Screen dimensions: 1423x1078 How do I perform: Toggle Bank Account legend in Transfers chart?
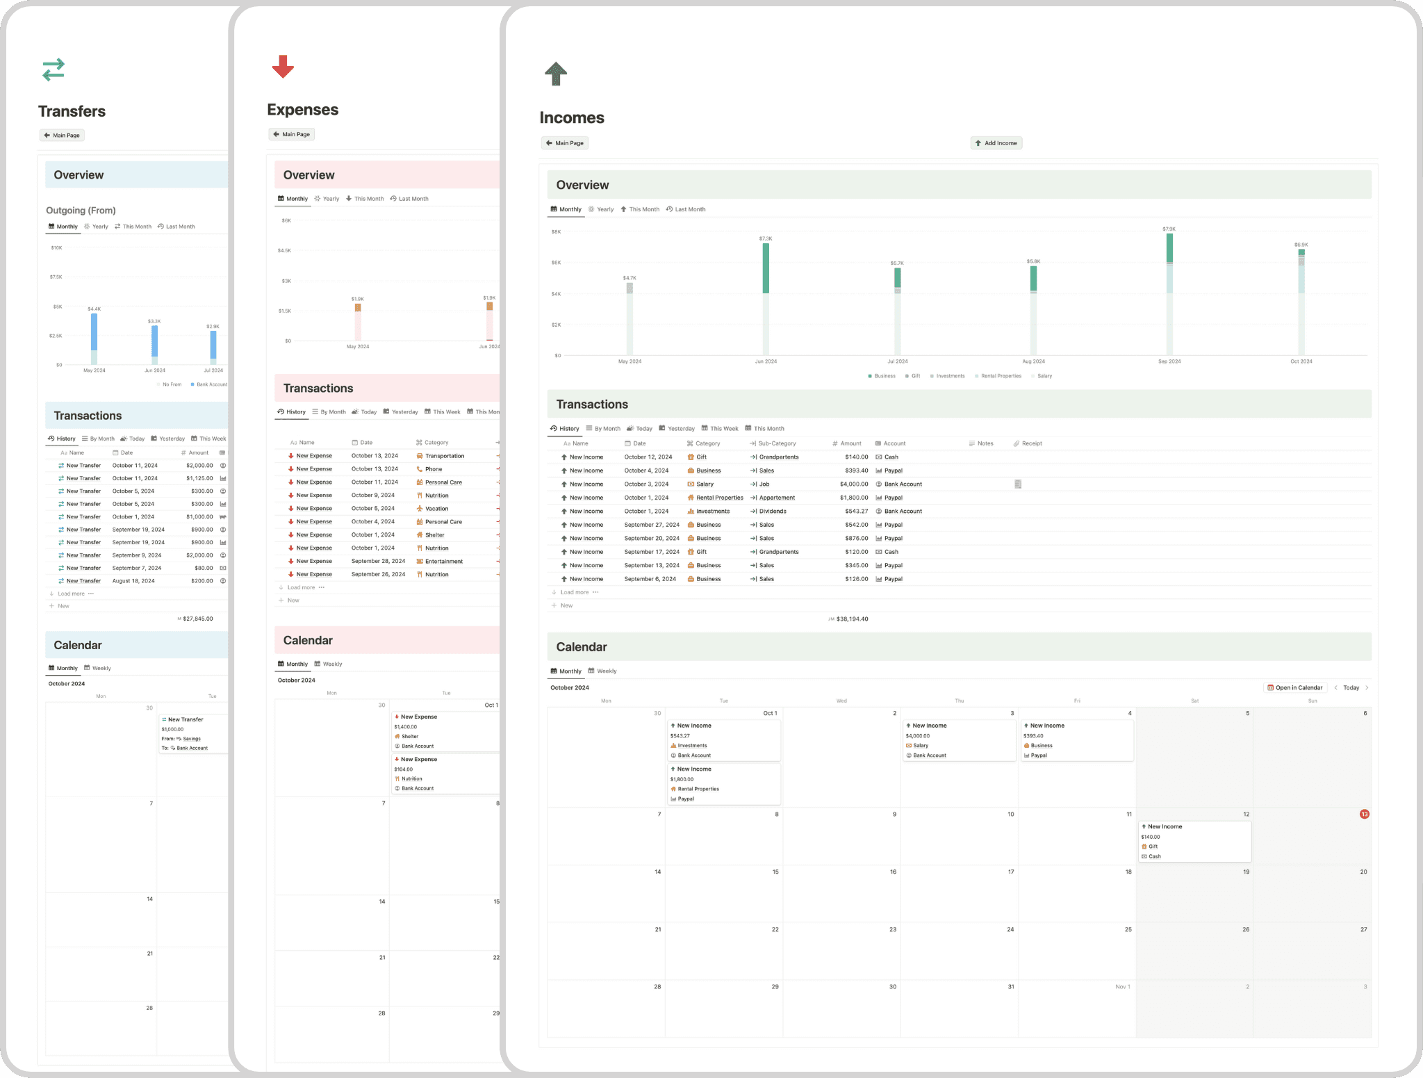[x=208, y=384]
